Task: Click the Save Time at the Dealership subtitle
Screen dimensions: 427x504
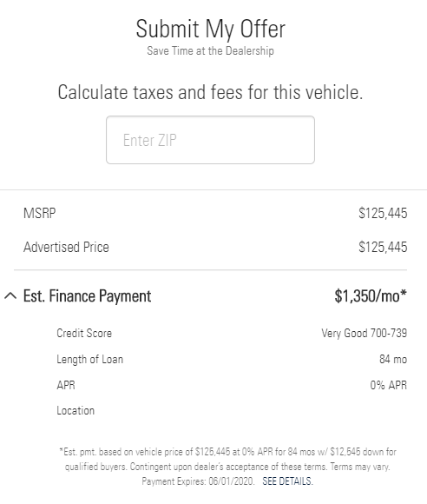Action: pos(210,50)
